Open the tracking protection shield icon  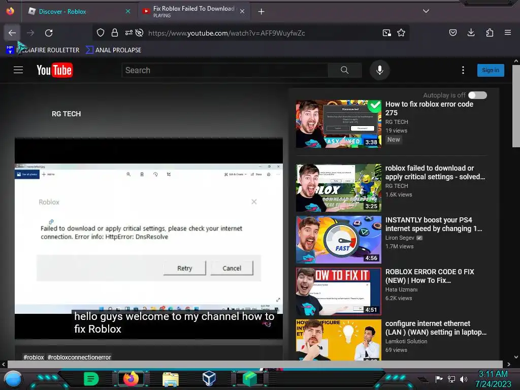(x=101, y=32)
